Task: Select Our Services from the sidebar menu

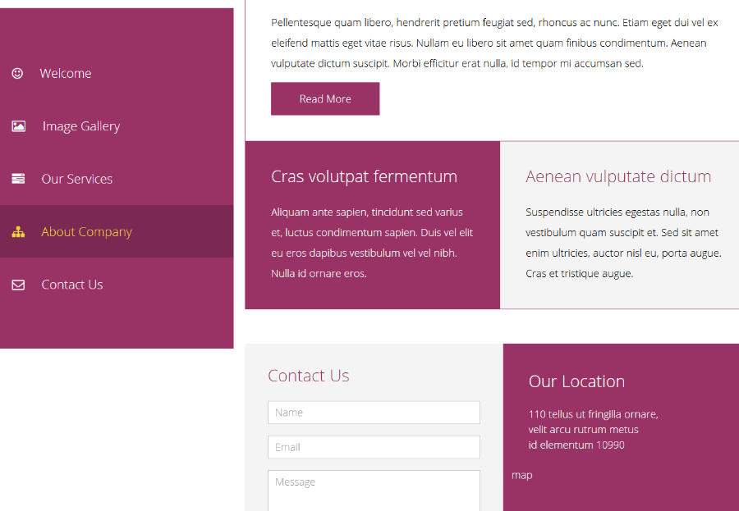Action: (77, 179)
